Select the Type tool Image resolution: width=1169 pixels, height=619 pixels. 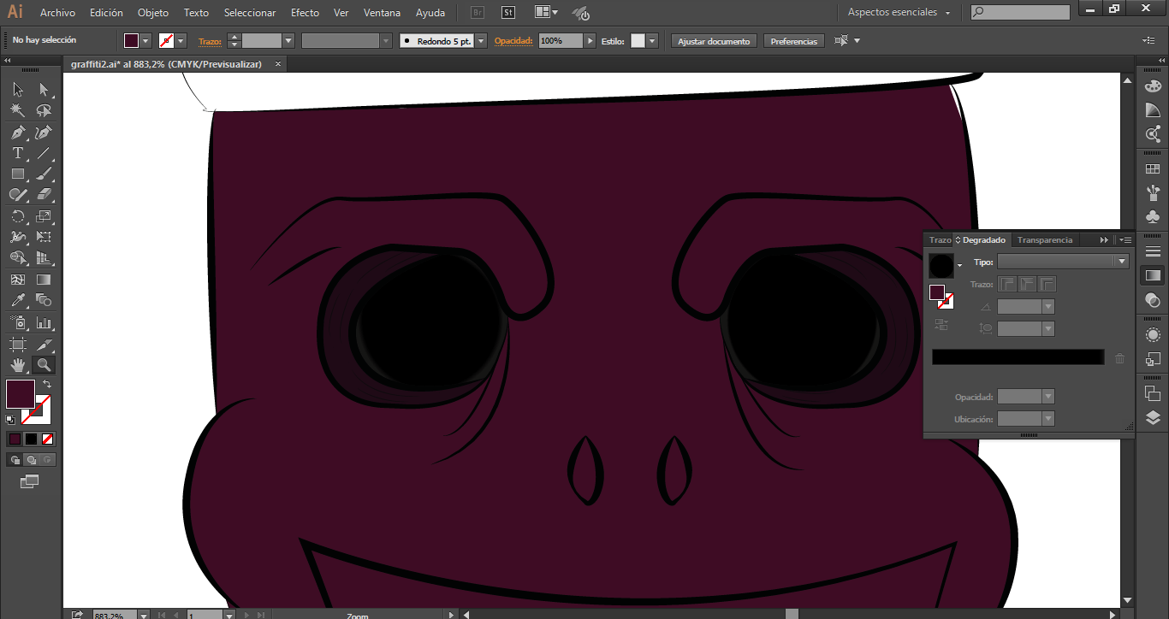[x=17, y=153]
